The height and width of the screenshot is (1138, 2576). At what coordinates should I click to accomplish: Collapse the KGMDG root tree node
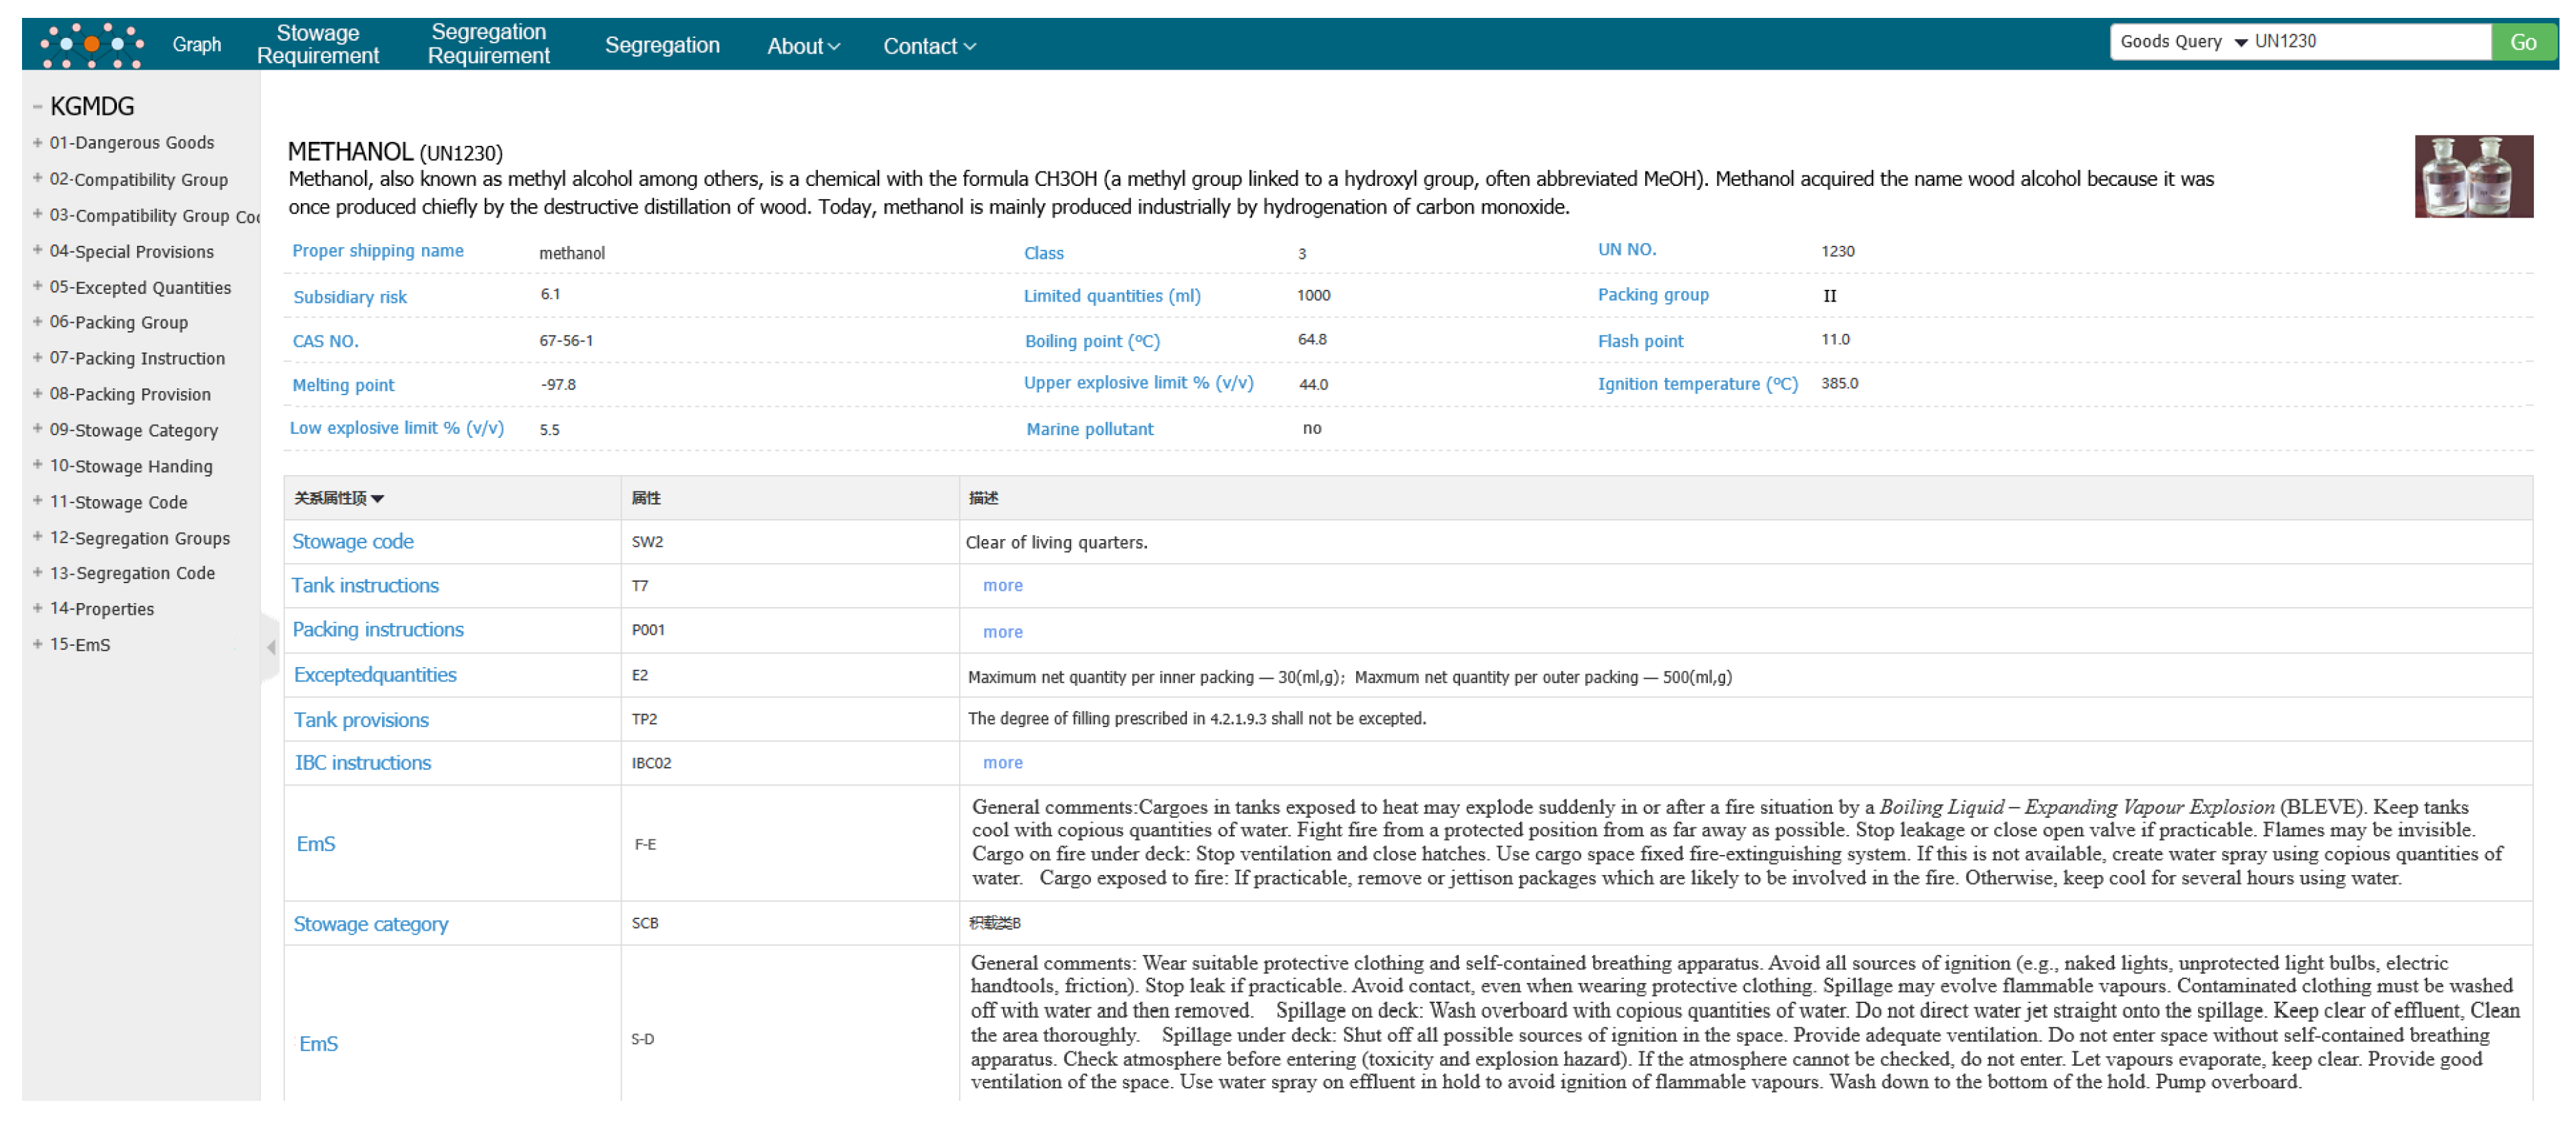point(37,106)
